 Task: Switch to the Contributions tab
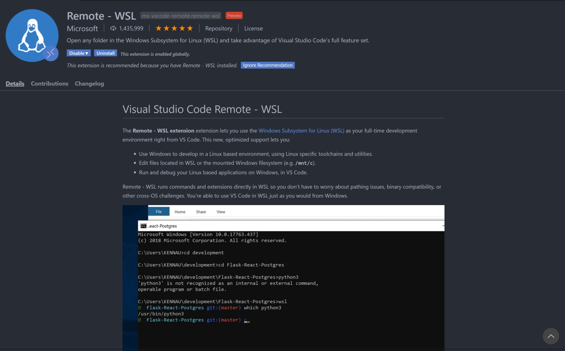49,84
